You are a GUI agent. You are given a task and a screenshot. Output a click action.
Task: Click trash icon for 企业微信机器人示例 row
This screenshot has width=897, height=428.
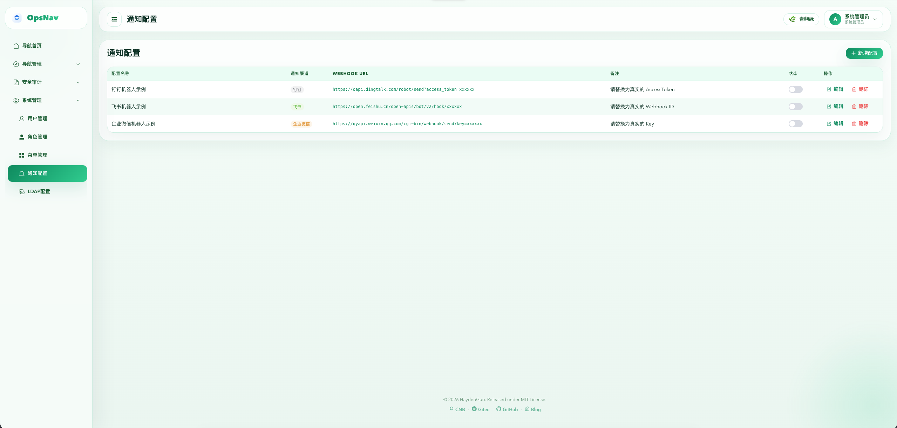[854, 124]
